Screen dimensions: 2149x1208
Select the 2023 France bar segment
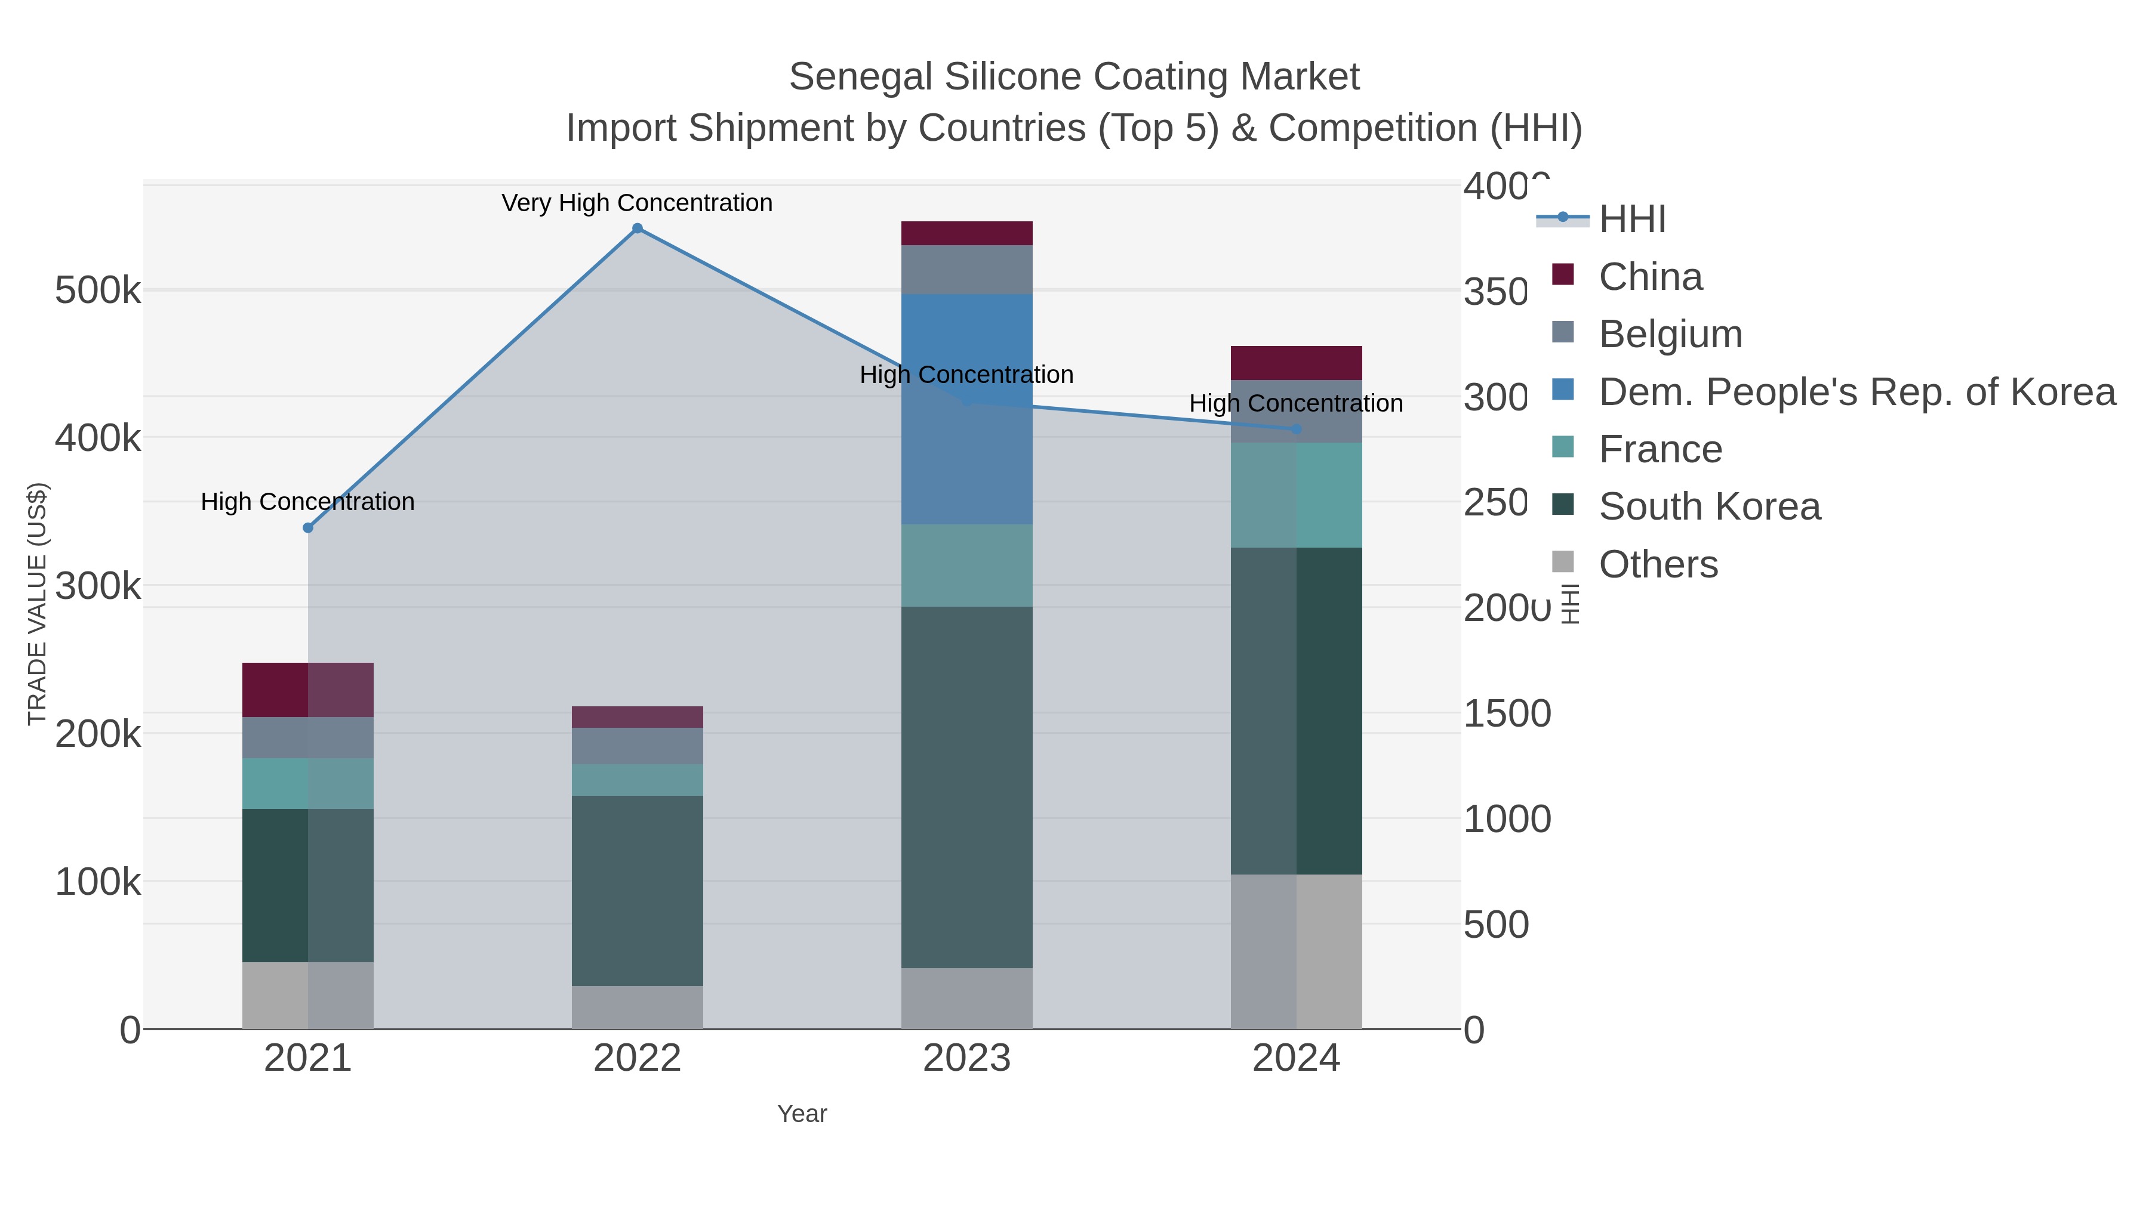967,566
